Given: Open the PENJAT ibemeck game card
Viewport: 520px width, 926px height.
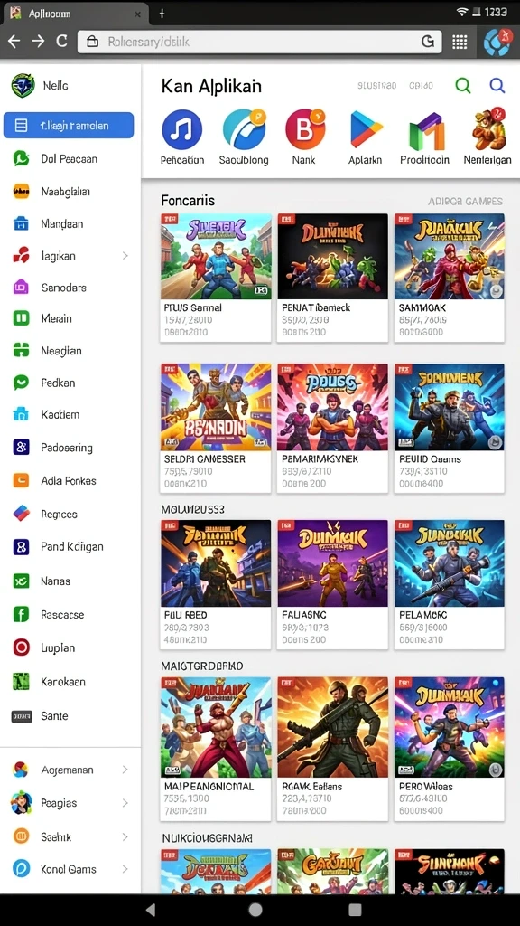Looking at the screenshot, I should (x=332, y=279).
